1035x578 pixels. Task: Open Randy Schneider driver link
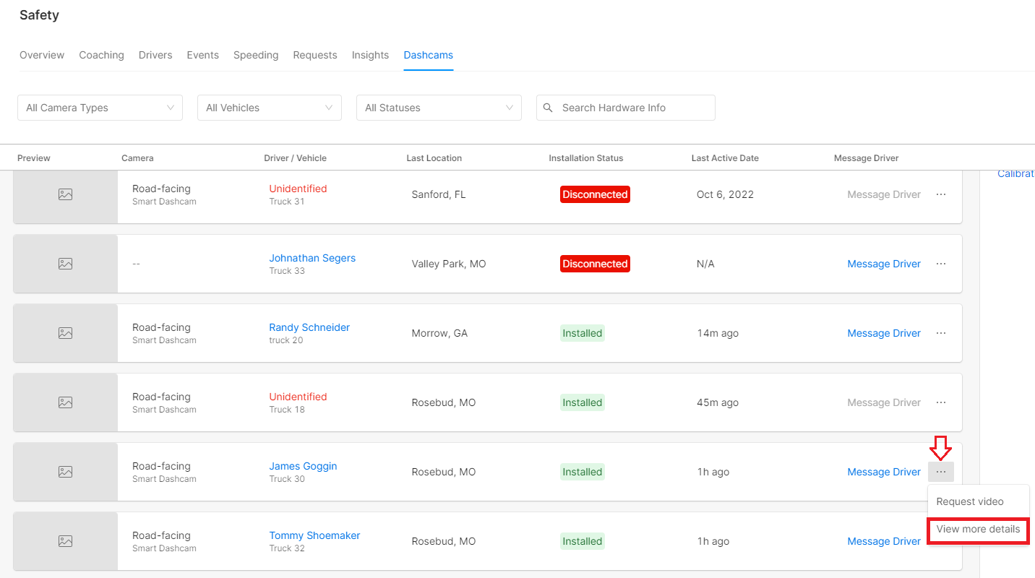coord(309,327)
